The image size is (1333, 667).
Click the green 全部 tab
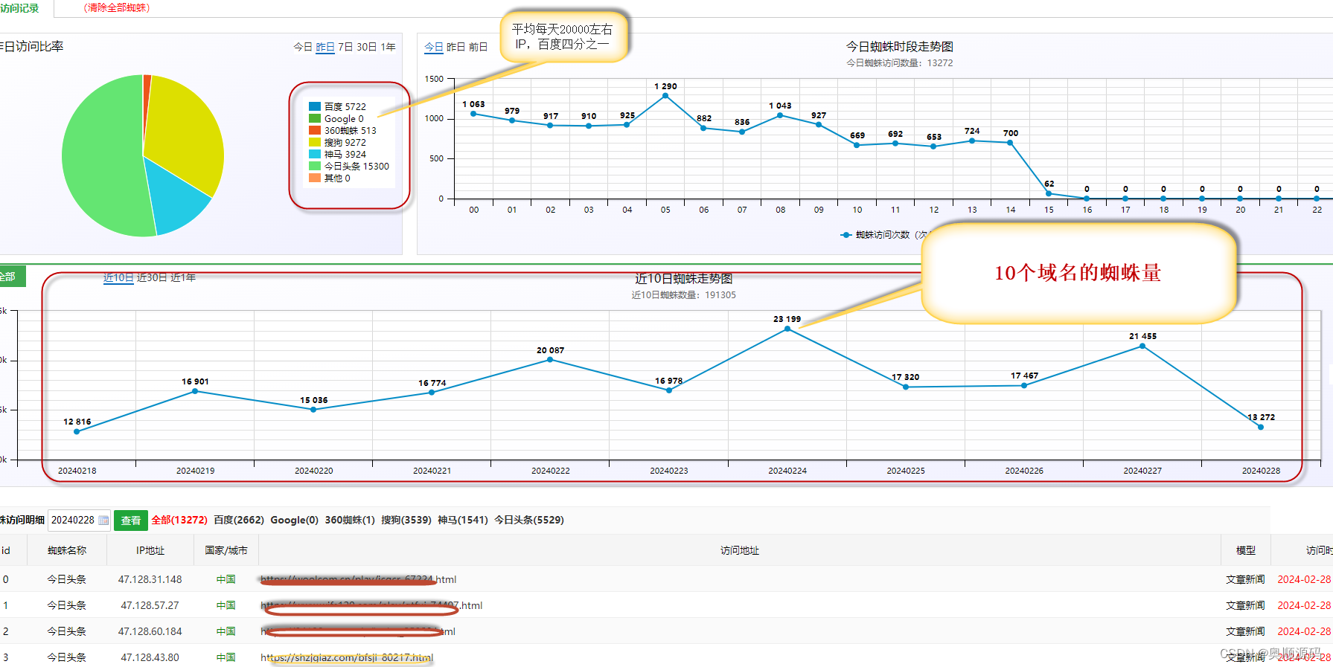coord(11,277)
